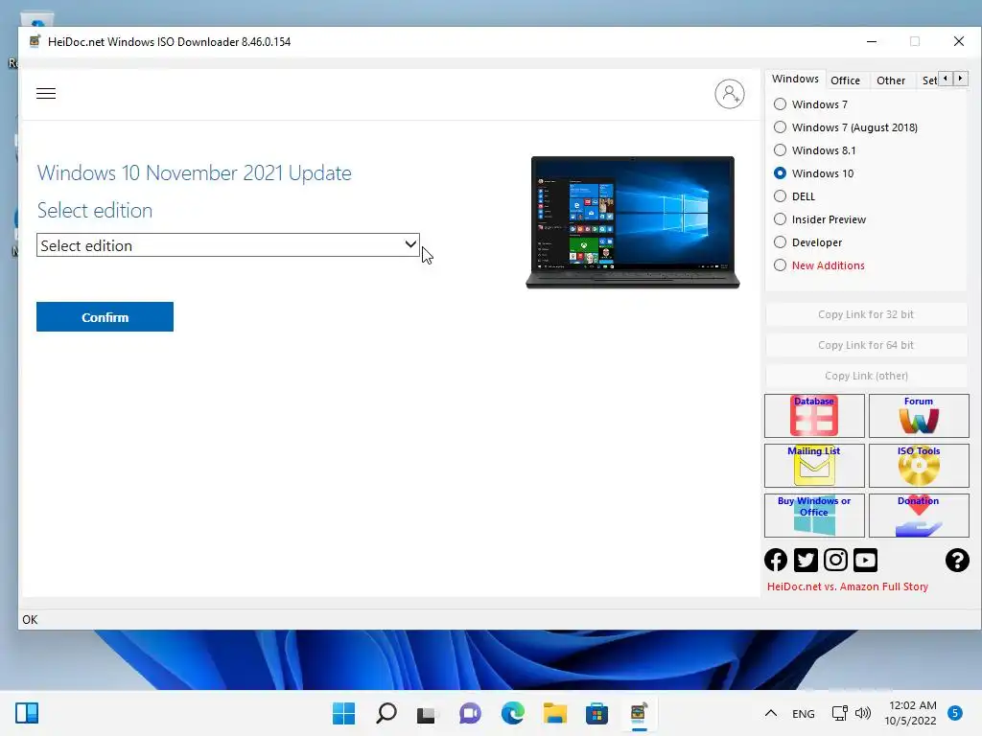The height and width of the screenshot is (736, 982).
Task: Open the Database tile
Action: [x=814, y=416]
